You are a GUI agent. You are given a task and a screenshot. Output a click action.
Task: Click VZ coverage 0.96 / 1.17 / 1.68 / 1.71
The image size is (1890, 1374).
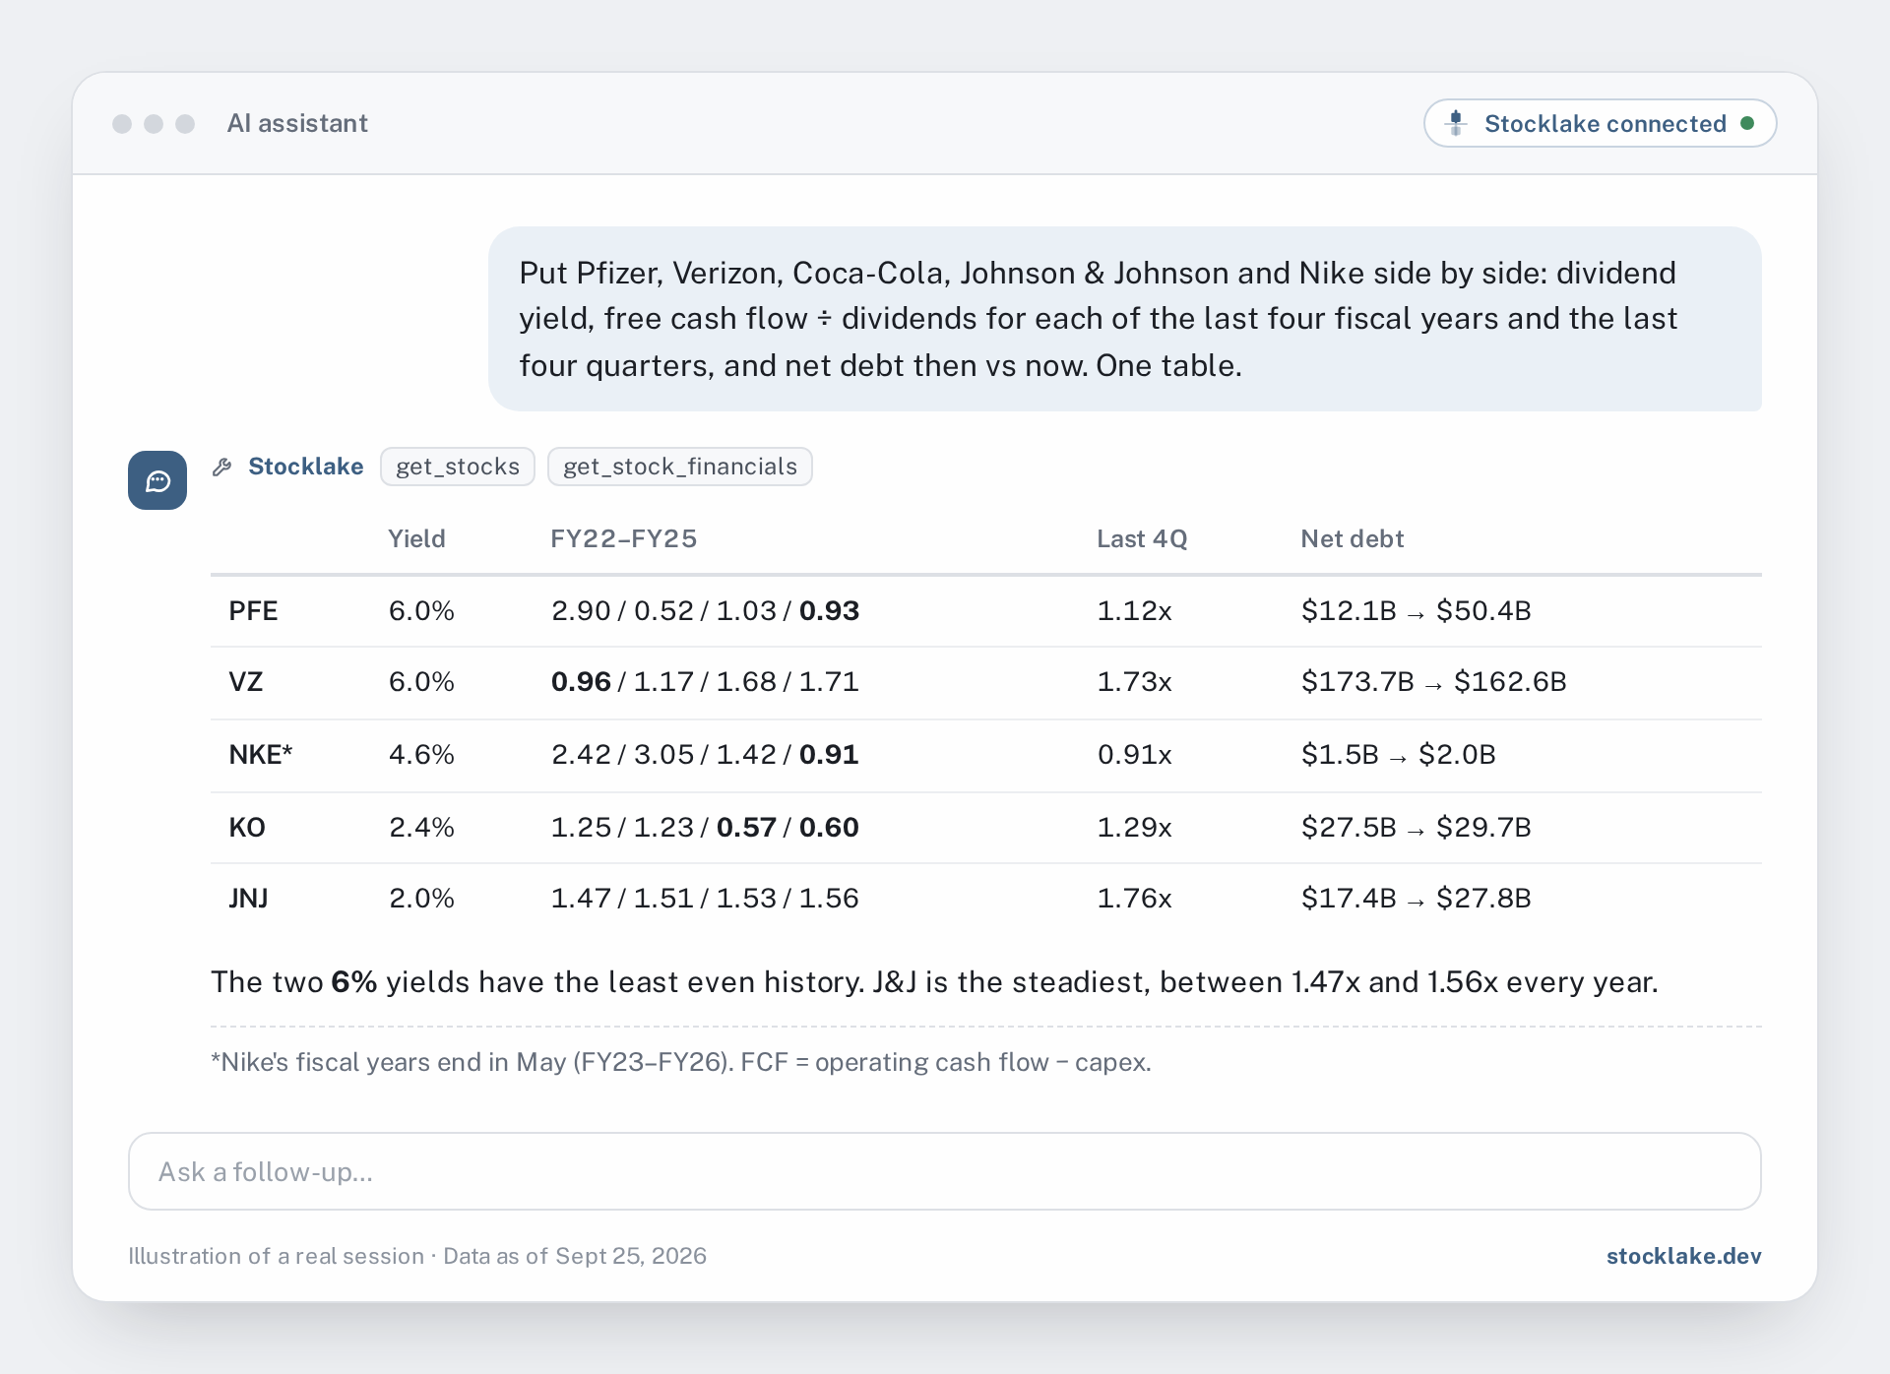click(705, 682)
